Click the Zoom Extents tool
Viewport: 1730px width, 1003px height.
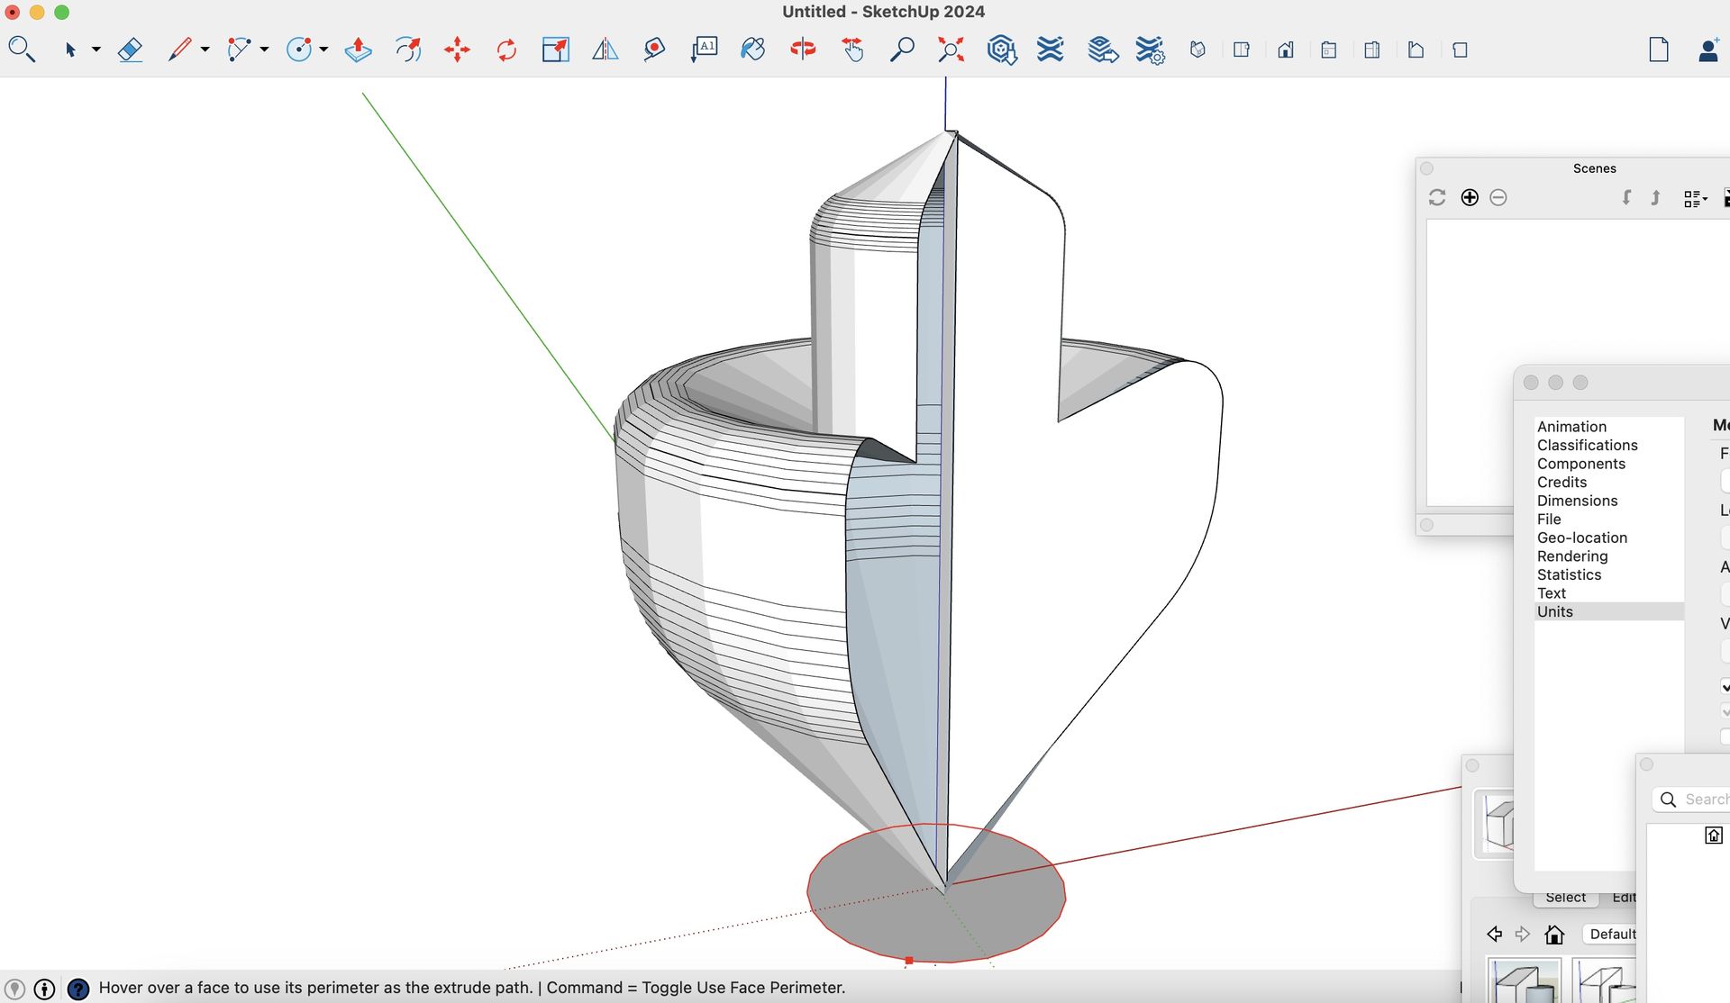pos(951,50)
